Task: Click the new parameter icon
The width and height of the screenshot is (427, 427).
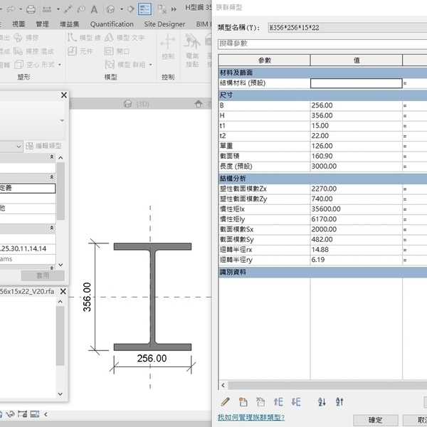Action: (x=243, y=402)
